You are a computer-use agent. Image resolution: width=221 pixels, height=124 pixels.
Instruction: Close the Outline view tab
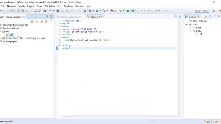(198, 17)
